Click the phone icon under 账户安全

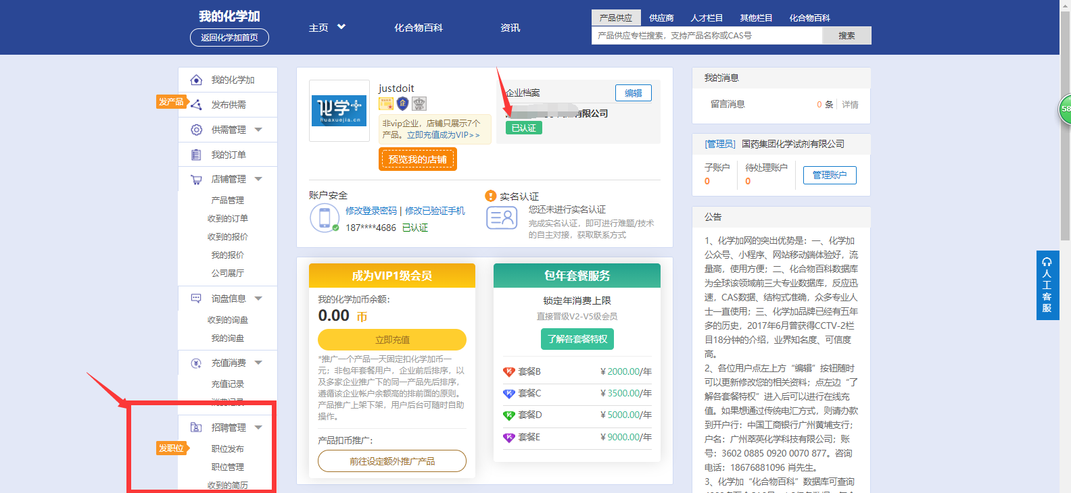click(325, 218)
